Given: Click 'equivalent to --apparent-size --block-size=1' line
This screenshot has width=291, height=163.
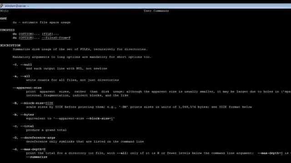Looking at the screenshot, I should 70,119.
